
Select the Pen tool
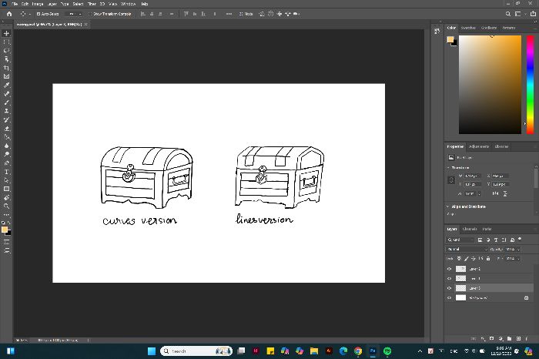tap(6, 163)
